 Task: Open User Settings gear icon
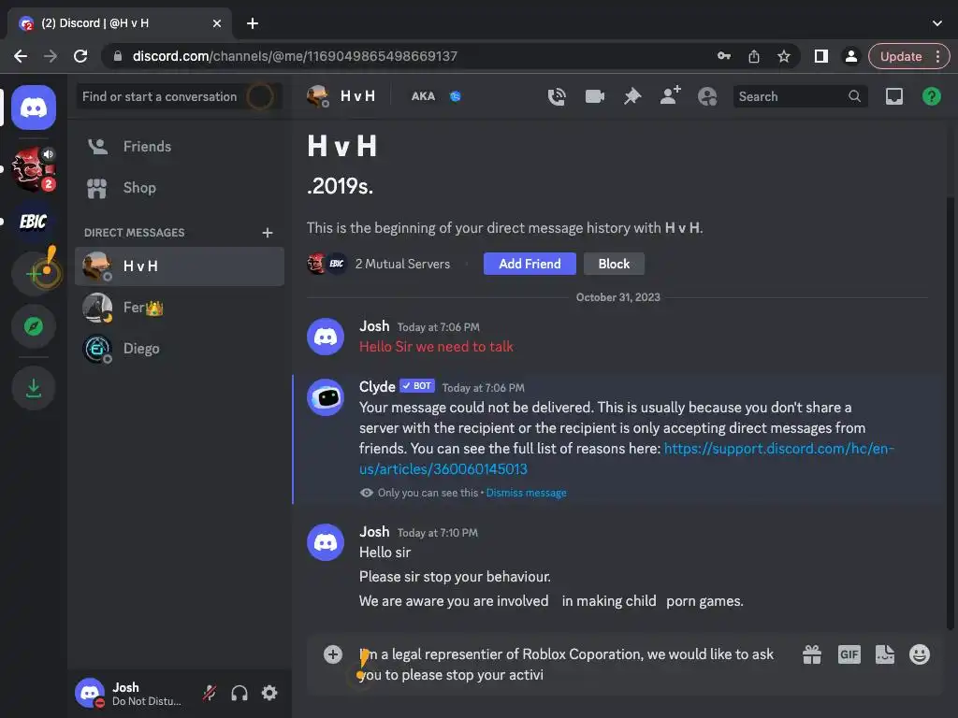click(269, 693)
